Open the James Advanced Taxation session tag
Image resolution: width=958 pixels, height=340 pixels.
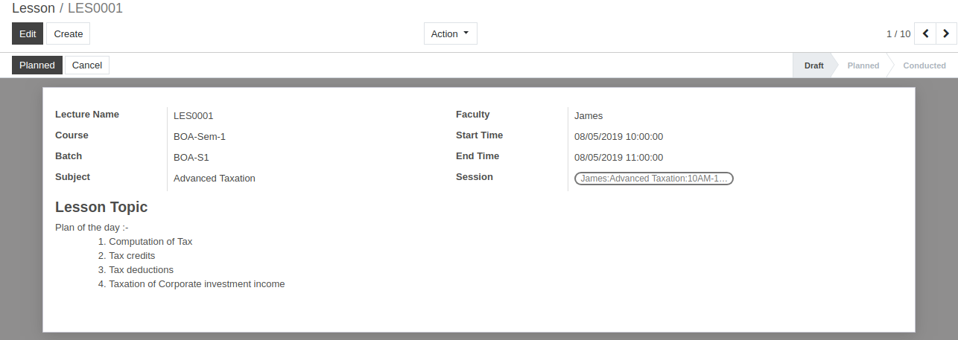[654, 179]
